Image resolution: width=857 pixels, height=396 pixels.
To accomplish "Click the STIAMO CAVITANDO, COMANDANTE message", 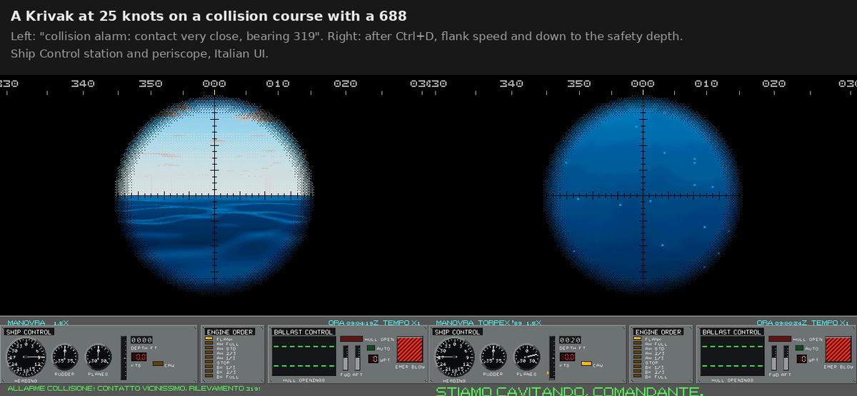I will 569,391.
